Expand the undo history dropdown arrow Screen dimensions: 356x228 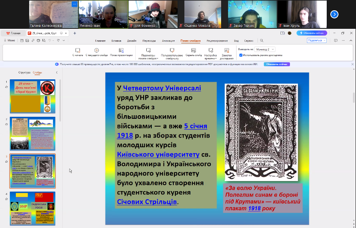[53, 41]
